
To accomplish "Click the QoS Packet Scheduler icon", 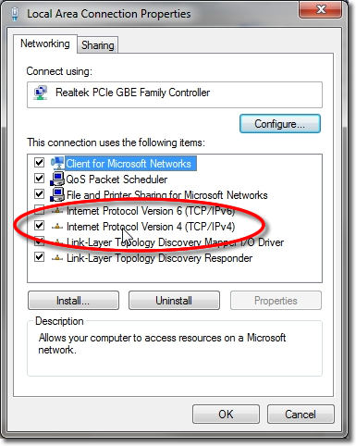I will pyautogui.click(x=57, y=179).
